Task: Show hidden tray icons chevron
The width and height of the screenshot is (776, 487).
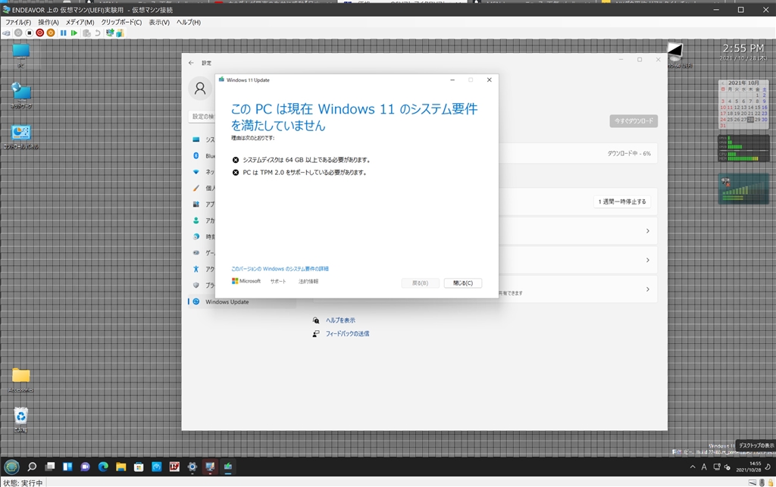Action: (x=693, y=467)
